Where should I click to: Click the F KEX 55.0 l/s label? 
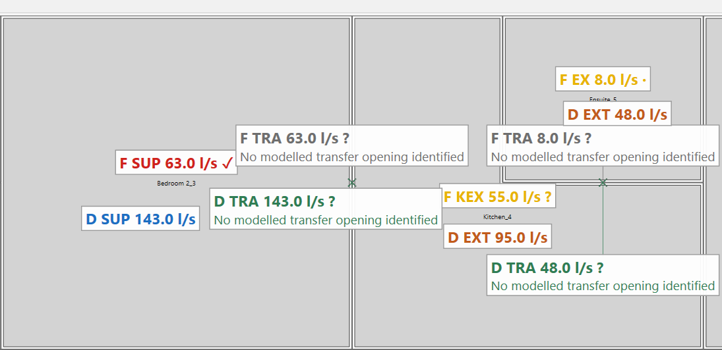click(x=497, y=196)
